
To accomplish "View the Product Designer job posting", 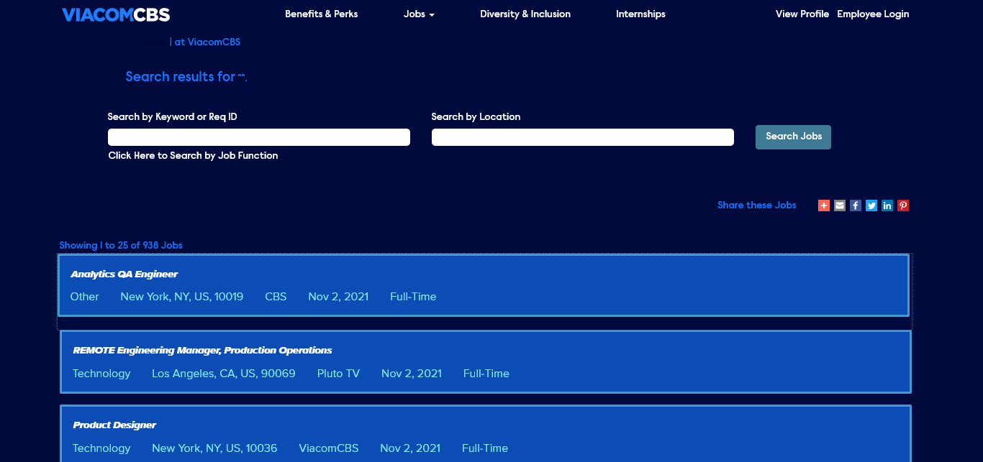I will [114, 425].
